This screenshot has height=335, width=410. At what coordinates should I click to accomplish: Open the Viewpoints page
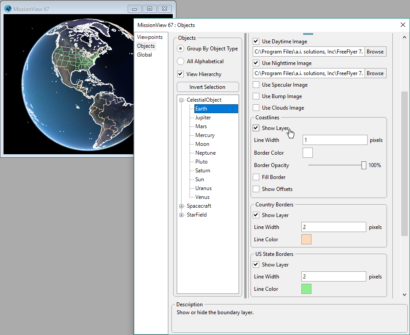point(150,37)
